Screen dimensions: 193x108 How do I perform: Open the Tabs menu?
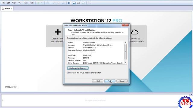[25, 3]
